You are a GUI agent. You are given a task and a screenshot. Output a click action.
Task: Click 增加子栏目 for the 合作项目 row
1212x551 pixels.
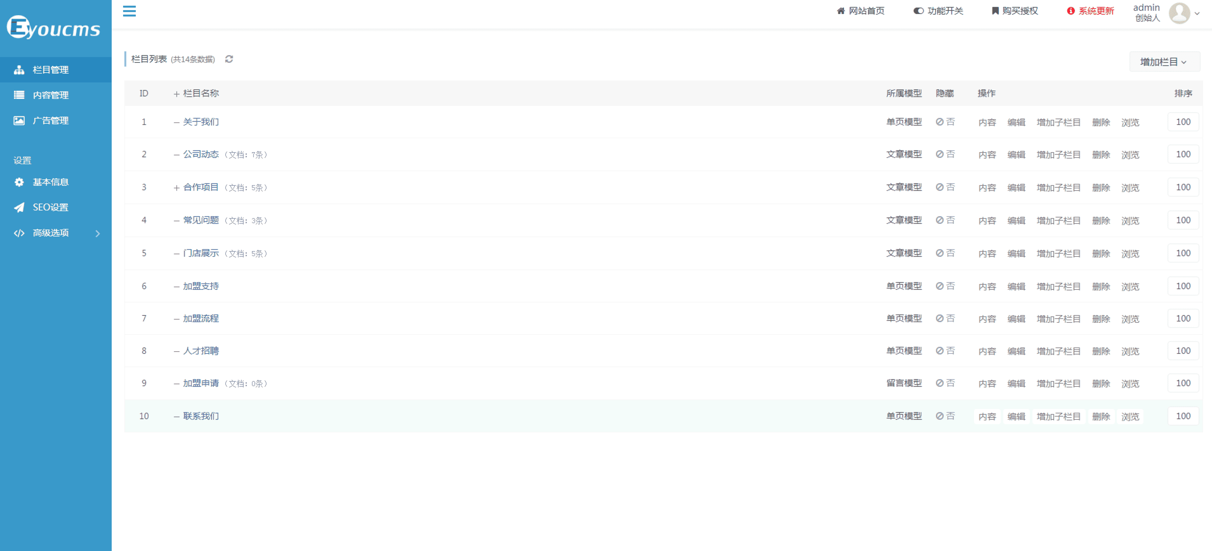[1058, 188]
